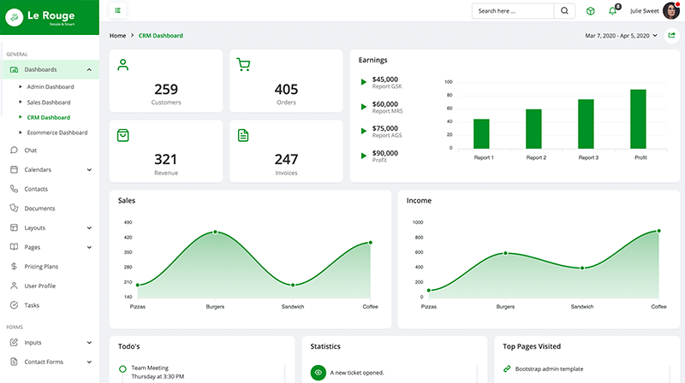Open Sales Dashboard in the sidebar
Image resolution: width=685 pixels, height=383 pixels.
pos(49,102)
